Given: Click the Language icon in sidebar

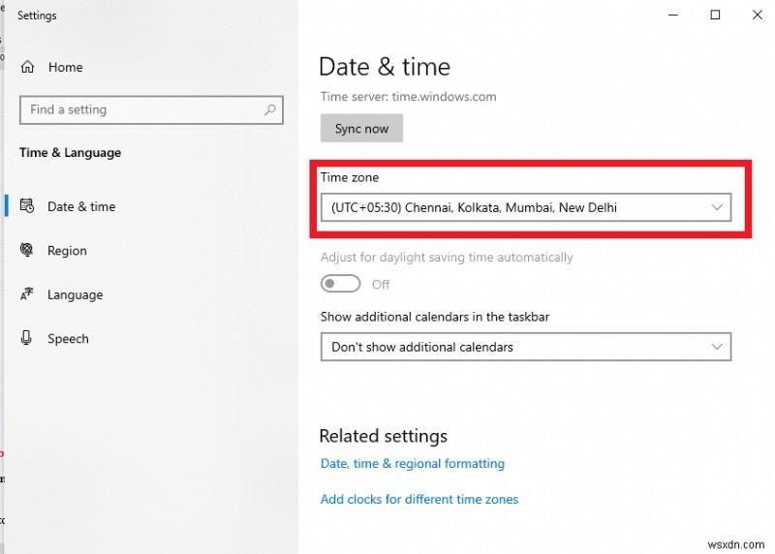Looking at the screenshot, I should [27, 294].
